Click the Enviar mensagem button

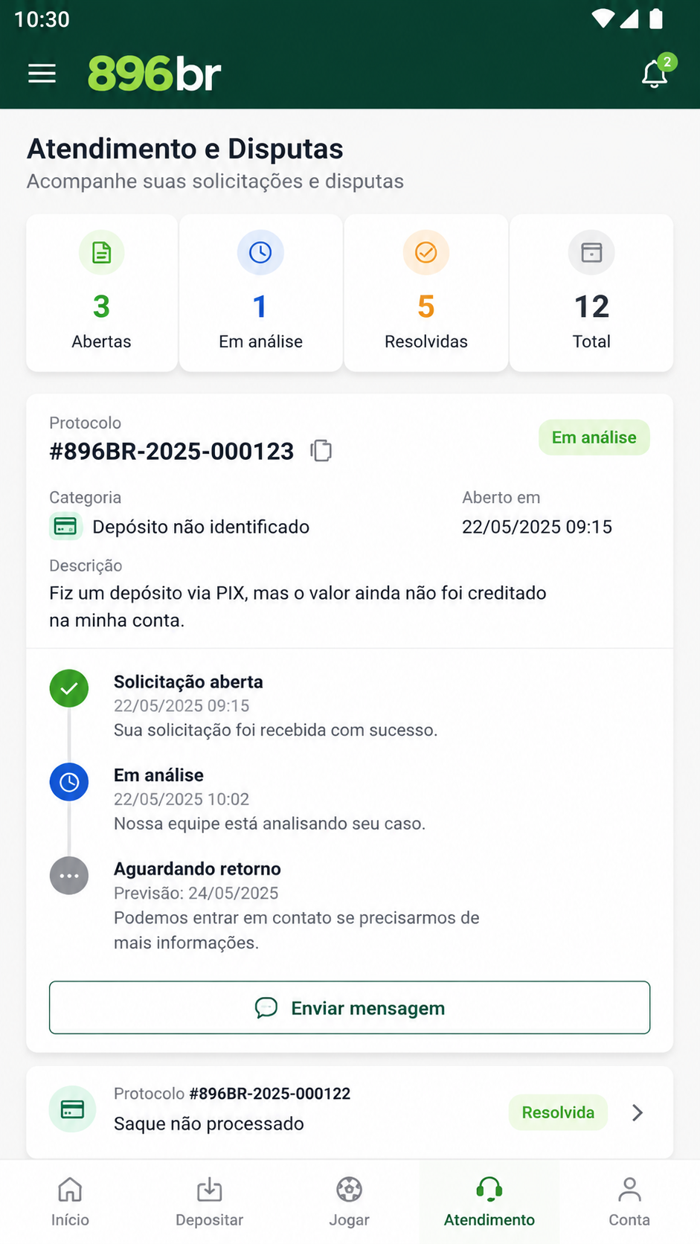[350, 1007]
